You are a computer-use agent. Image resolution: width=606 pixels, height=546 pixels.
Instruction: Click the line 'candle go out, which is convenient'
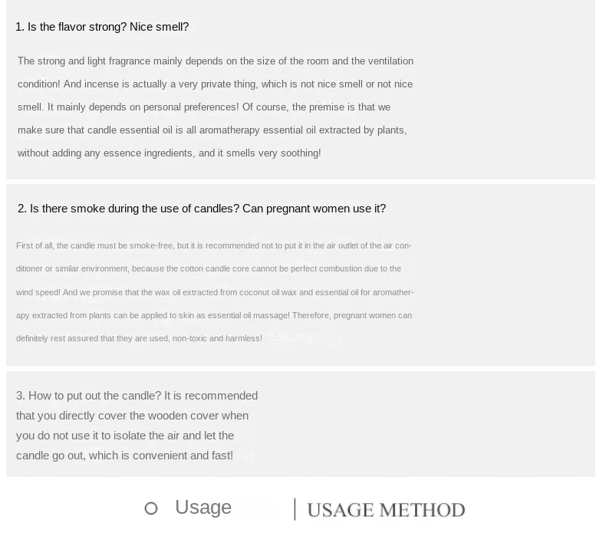click(x=124, y=456)
